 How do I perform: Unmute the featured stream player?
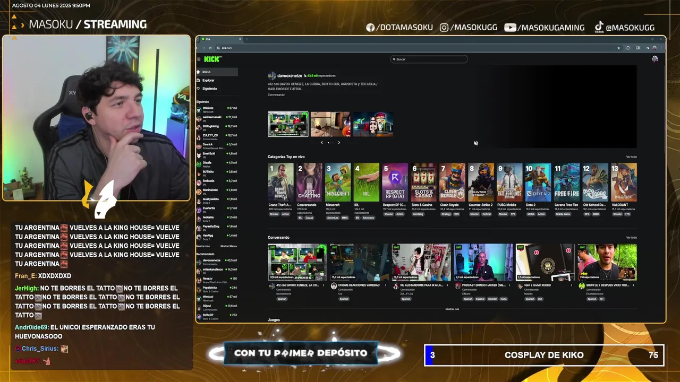[476, 143]
